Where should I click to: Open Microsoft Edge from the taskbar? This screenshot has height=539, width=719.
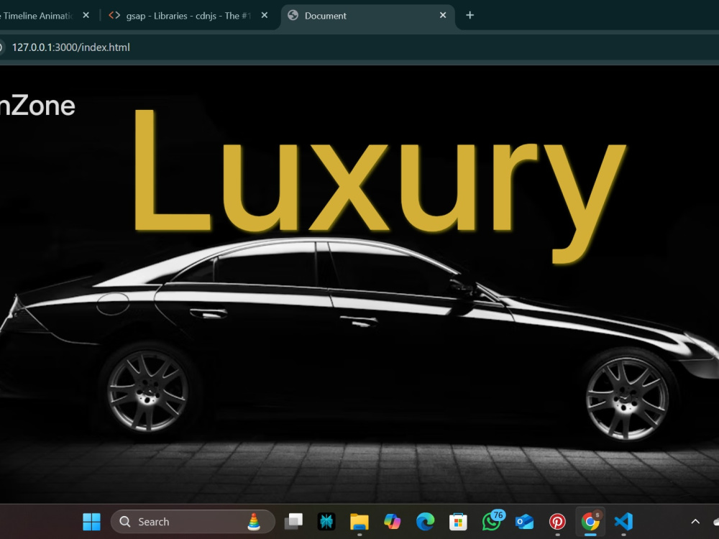425,522
